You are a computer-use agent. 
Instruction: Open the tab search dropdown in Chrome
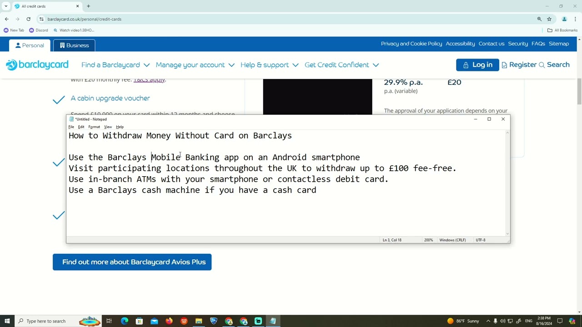[6, 6]
